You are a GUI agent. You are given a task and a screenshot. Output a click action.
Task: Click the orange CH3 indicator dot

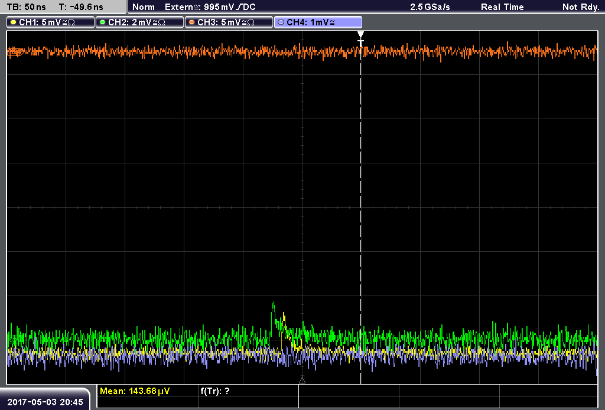point(192,22)
